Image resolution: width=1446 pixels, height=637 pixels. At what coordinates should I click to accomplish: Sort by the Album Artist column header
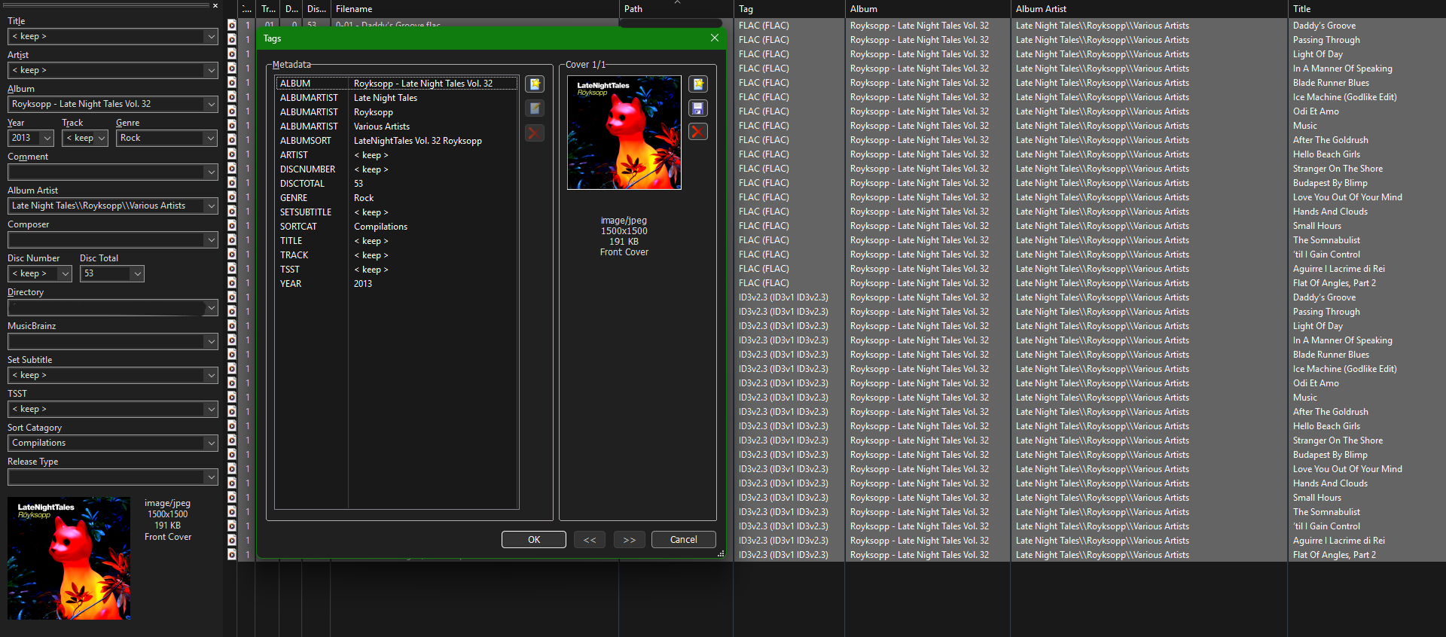pyautogui.click(x=1041, y=9)
